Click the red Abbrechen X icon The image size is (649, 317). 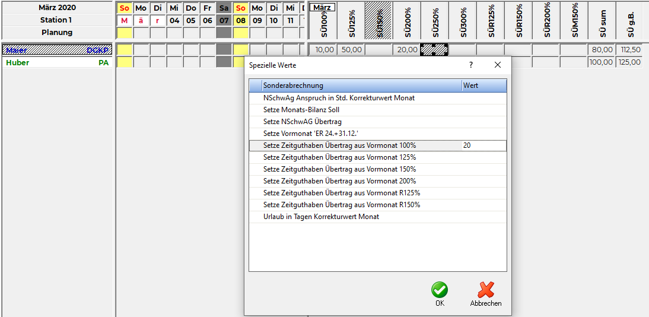[486, 290]
